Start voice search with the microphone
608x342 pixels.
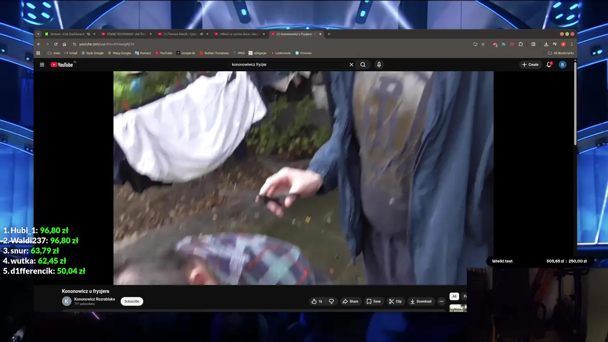379,65
